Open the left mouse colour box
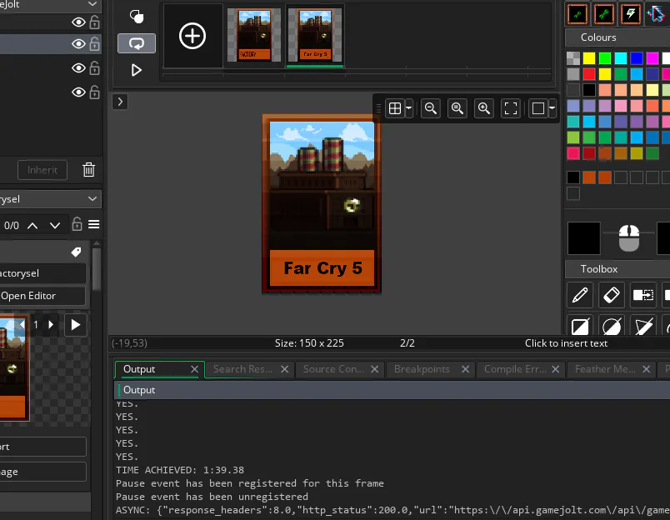The image size is (670, 520). [x=583, y=238]
